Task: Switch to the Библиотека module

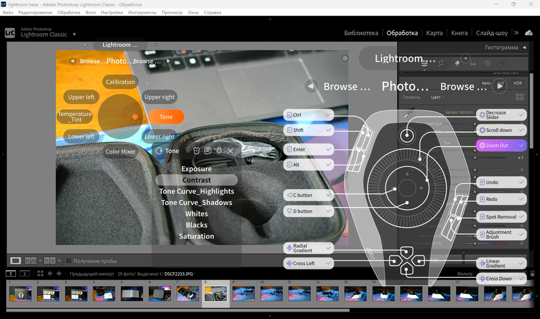Action: tap(361, 33)
